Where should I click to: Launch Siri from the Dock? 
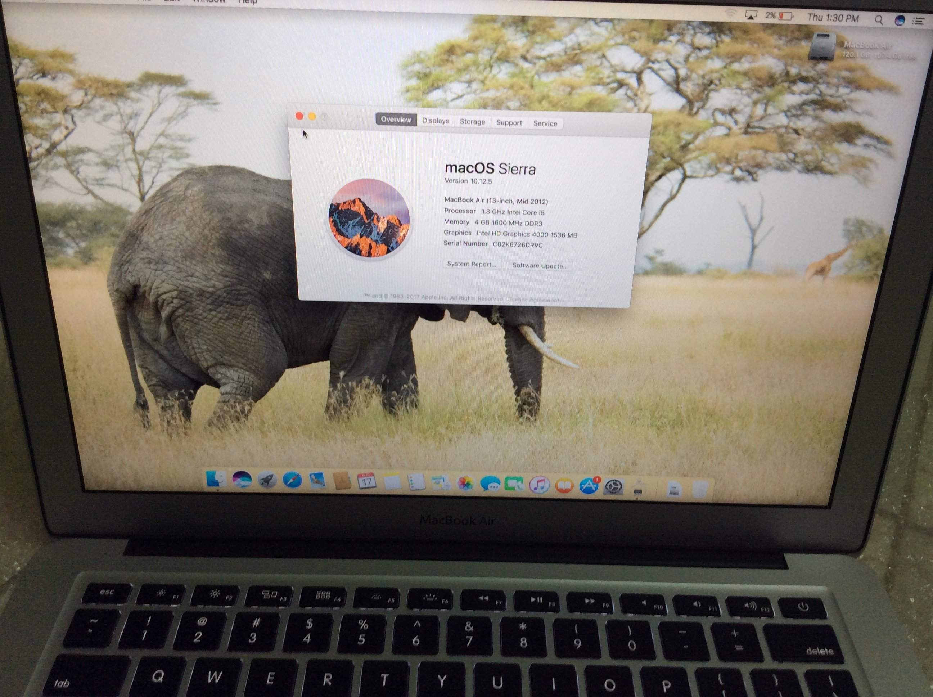[x=242, y=479]
